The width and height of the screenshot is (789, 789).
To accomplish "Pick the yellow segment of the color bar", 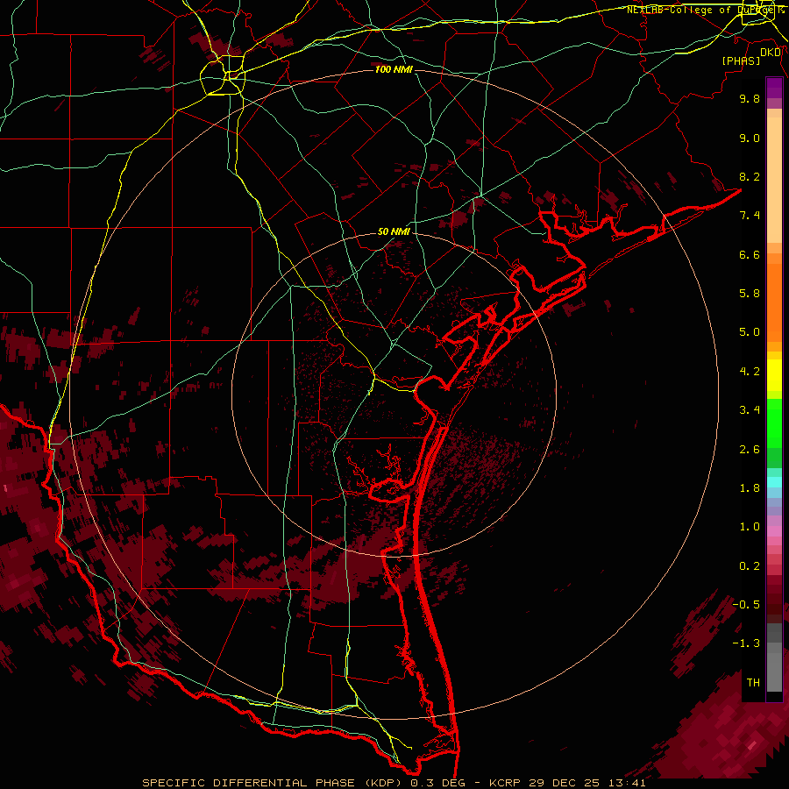I will tap(774, 375).
